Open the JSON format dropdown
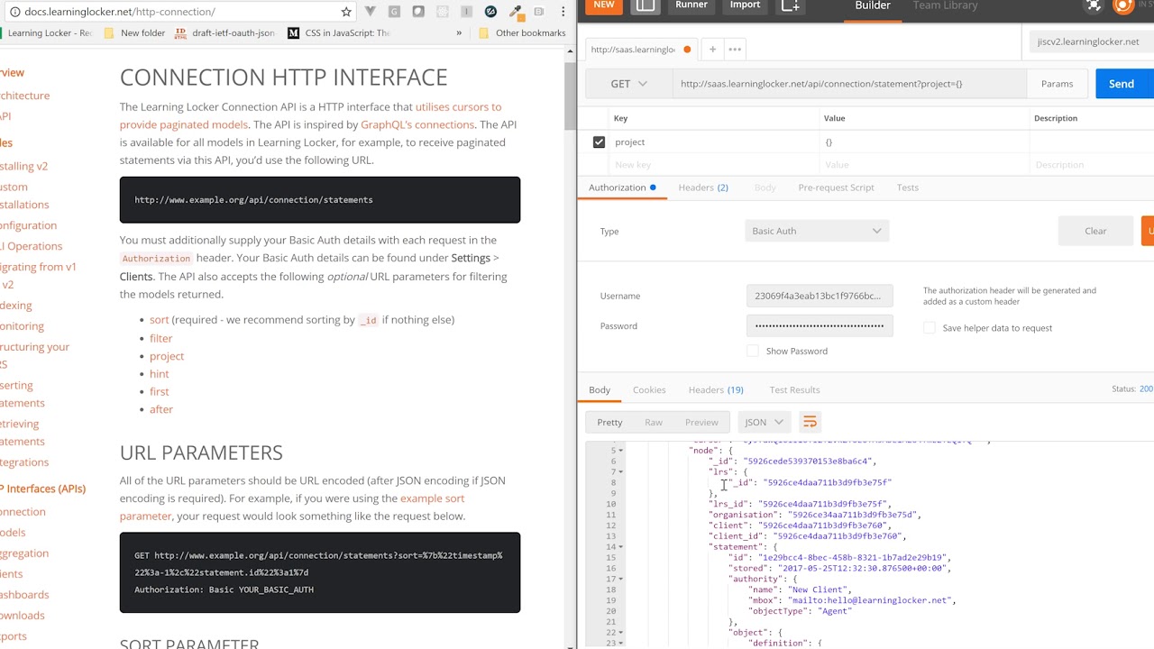The image size is (1154, 649). click(764, 422)
